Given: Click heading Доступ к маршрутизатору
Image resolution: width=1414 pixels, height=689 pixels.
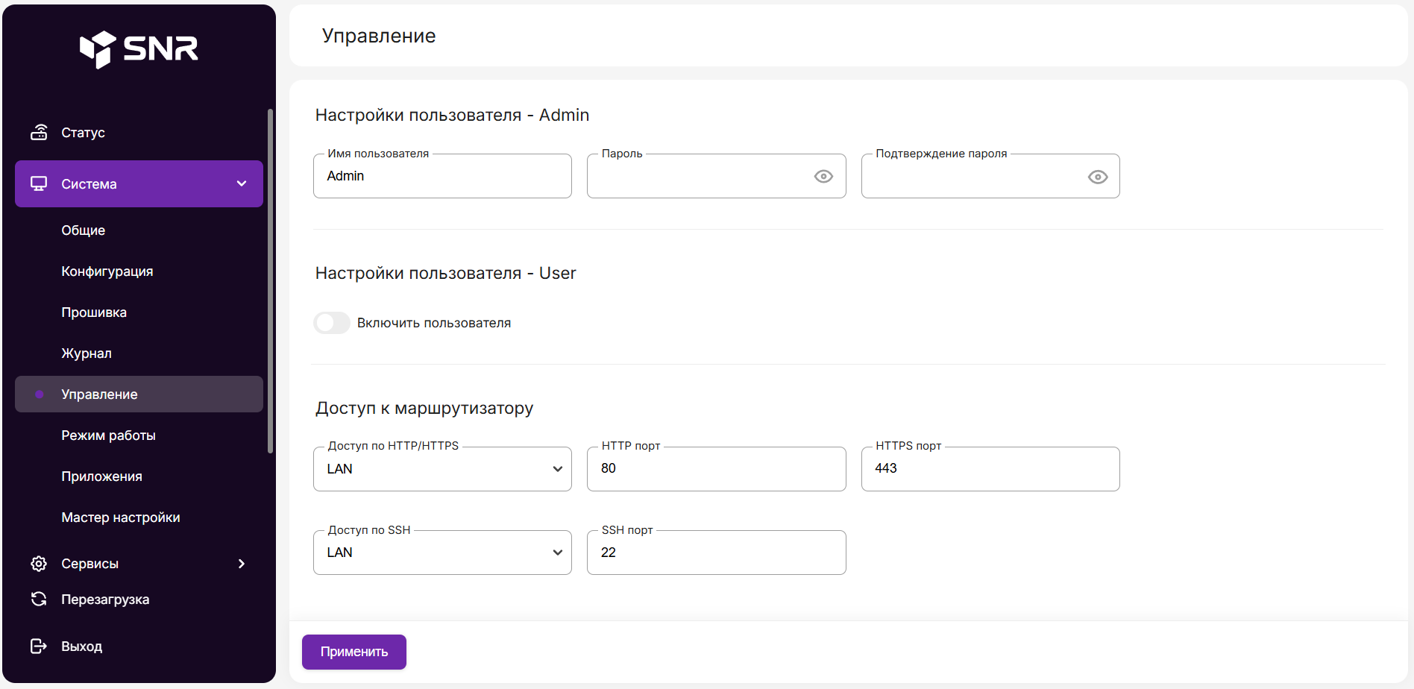Looking at the screenshot, I should (x=424, y=408).
